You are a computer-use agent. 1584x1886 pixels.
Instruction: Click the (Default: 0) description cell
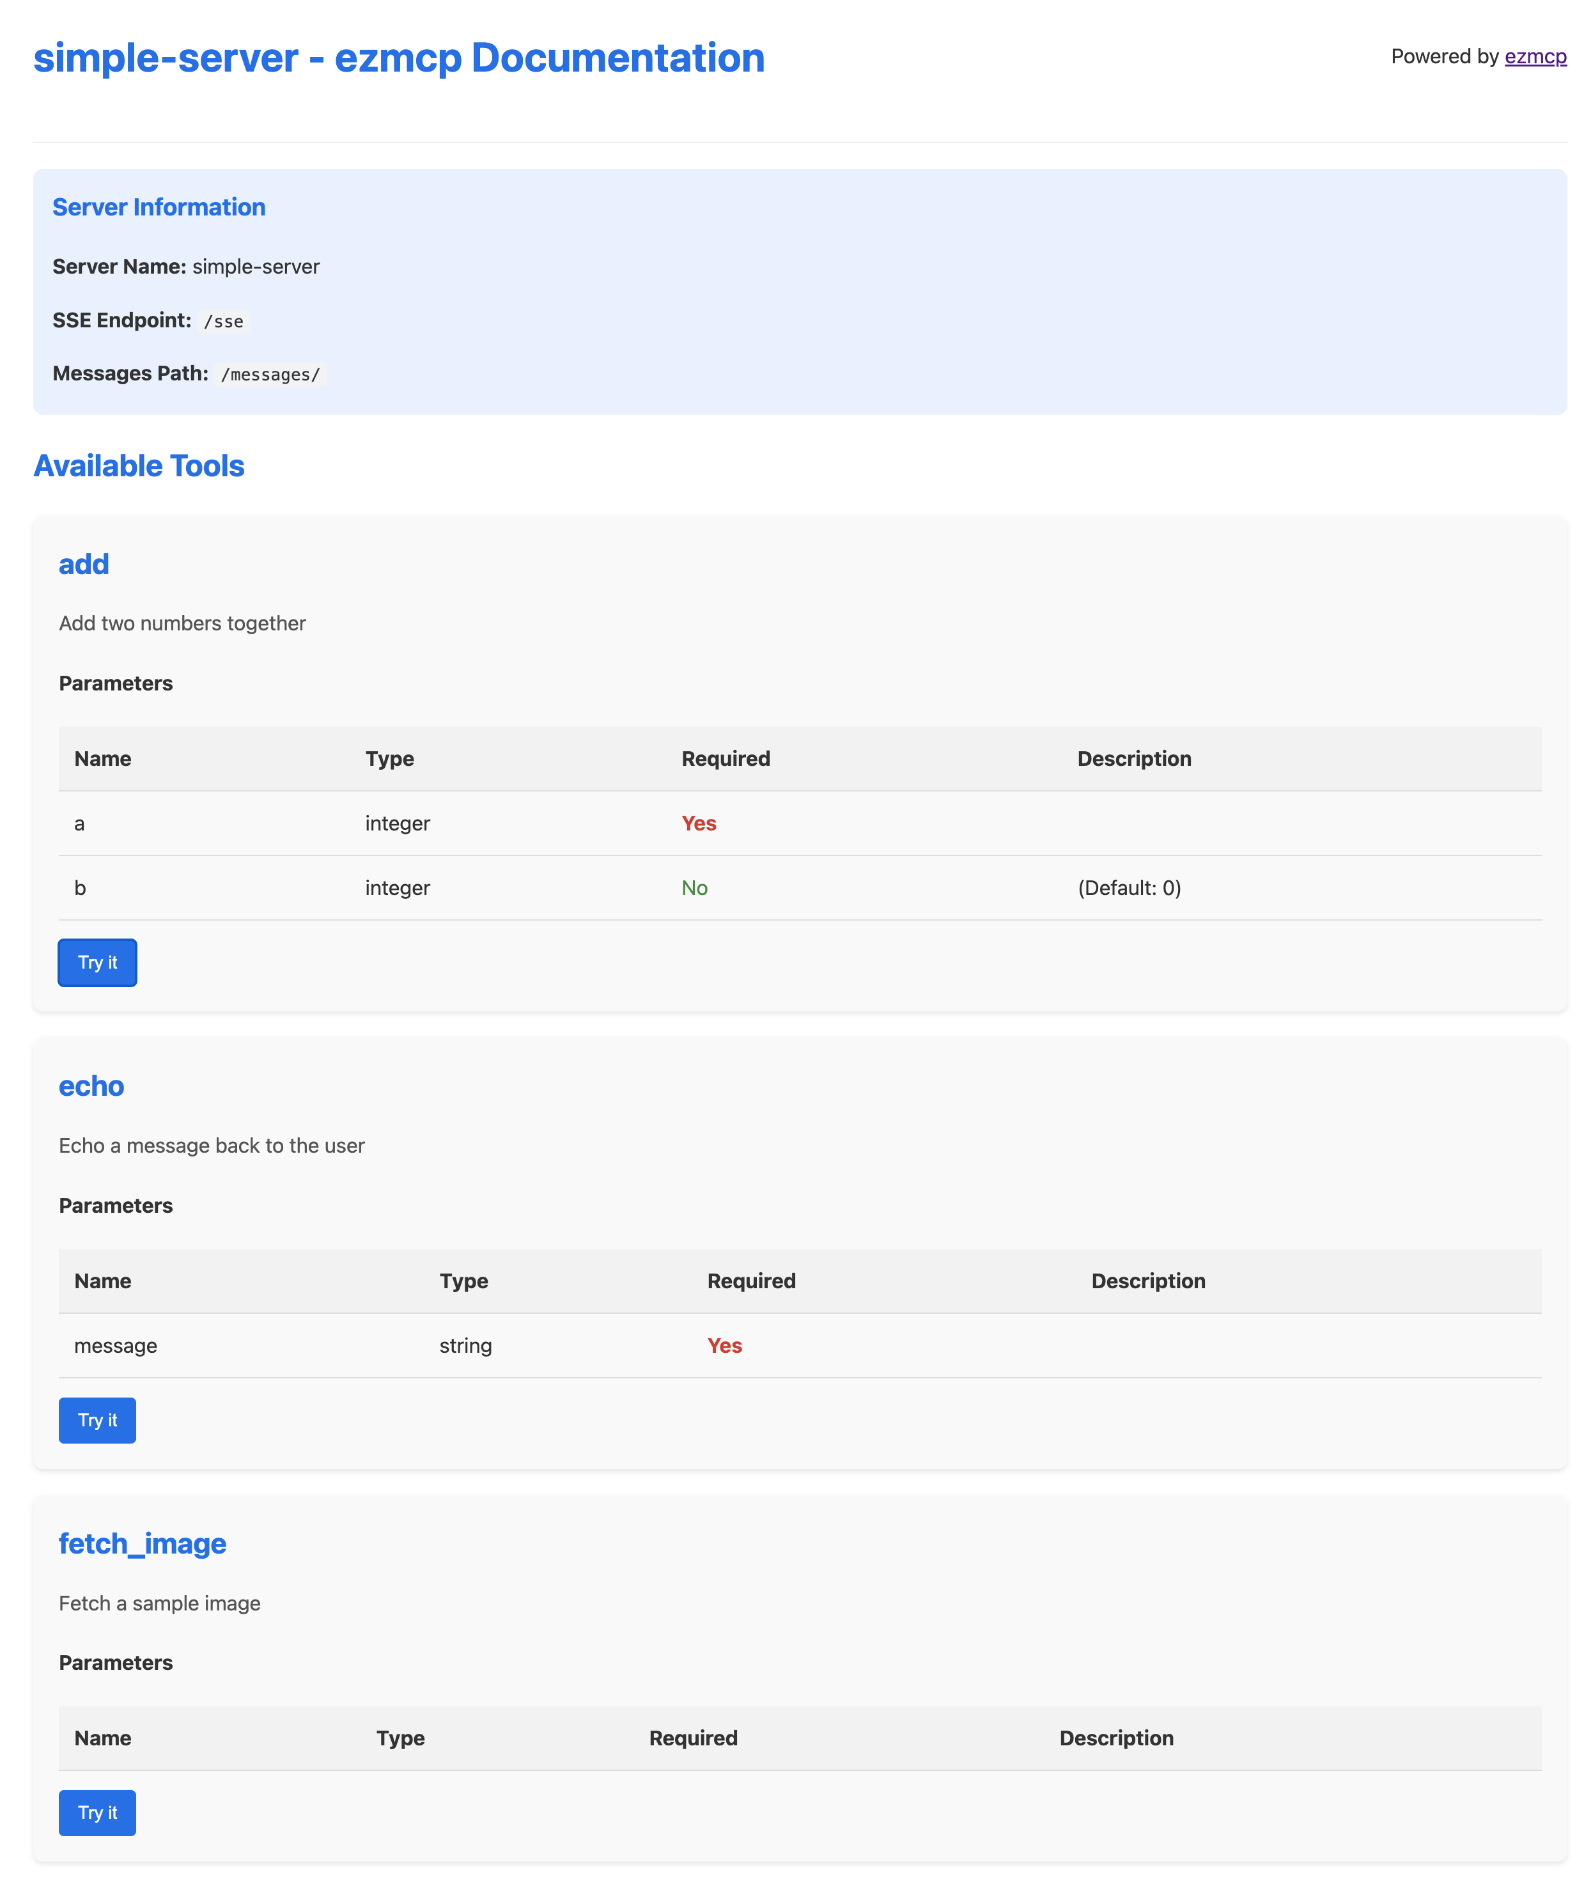(x=1129, y=888)
